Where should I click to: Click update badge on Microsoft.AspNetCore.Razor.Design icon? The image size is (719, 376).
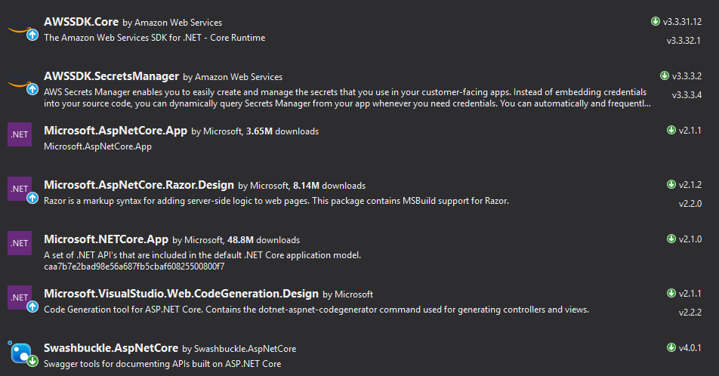pos(32,198)
